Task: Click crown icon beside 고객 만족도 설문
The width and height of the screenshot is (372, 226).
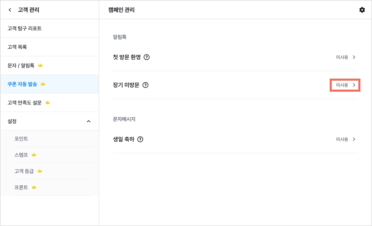Action: tap(48, 102)
